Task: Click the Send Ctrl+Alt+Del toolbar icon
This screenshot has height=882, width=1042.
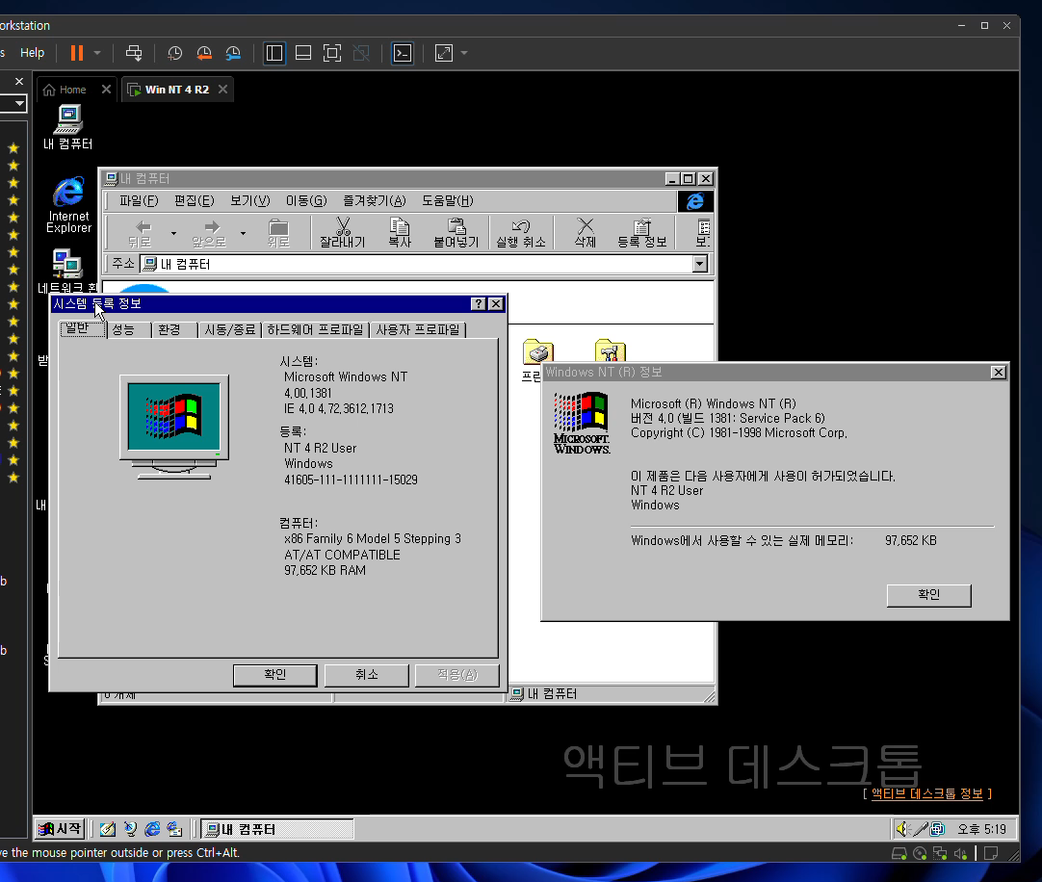Action: point(134,53)
